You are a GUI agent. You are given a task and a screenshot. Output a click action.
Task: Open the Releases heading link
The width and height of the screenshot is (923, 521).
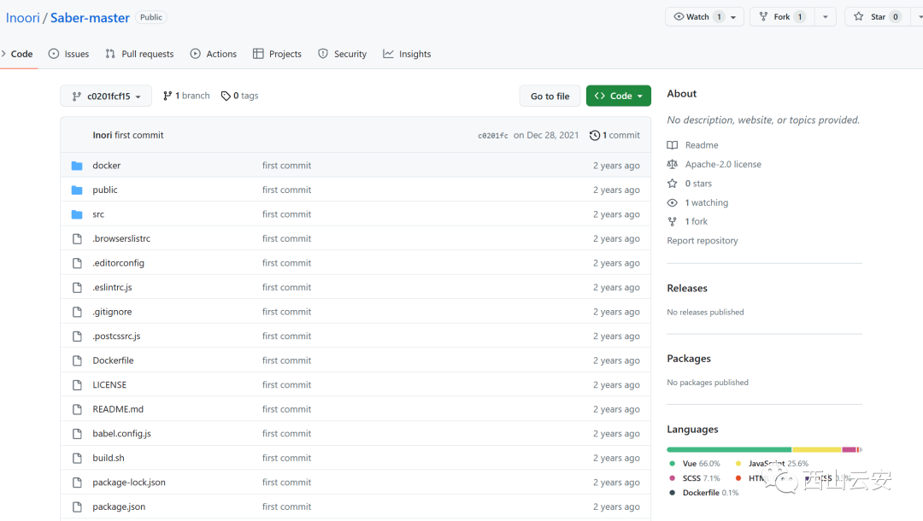pyautogui.click(x=687, y=288)
